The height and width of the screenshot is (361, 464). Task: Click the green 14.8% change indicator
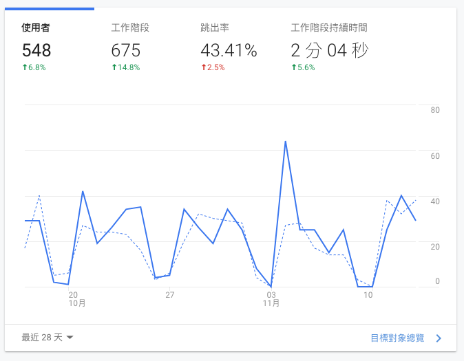(x=126, y=67)
